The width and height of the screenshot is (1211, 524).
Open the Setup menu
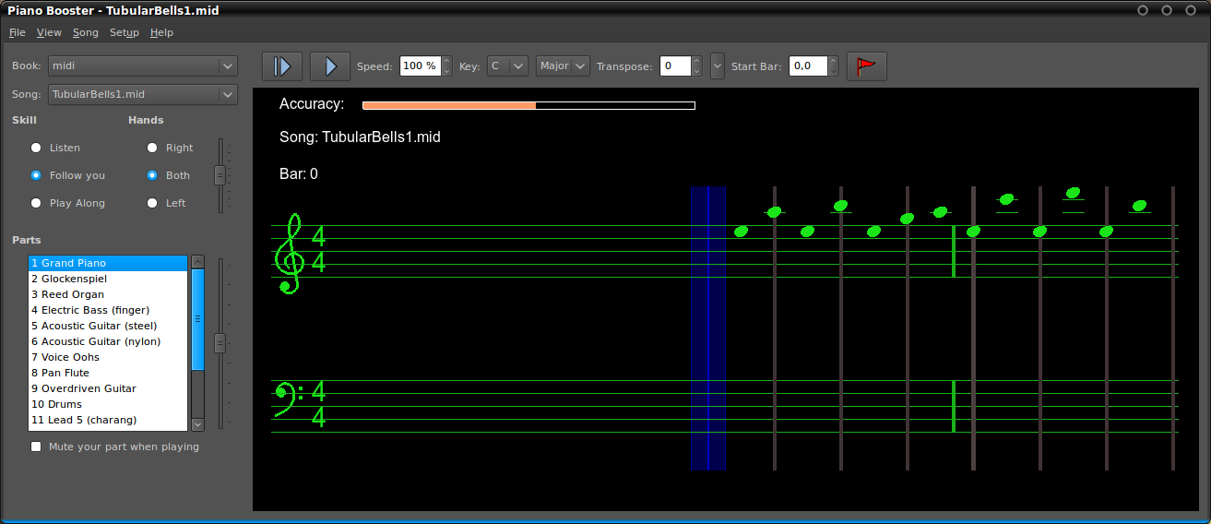tap(124, 32)
